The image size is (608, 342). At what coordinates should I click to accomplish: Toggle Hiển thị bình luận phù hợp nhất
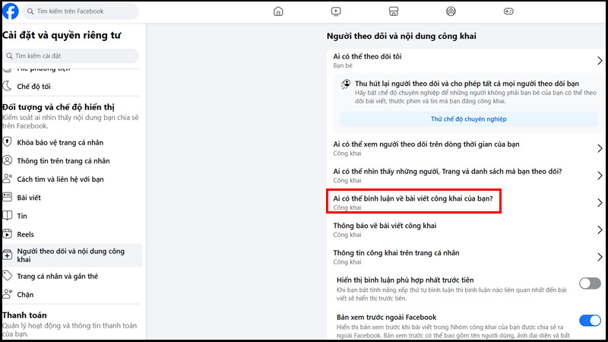[589, 283]
